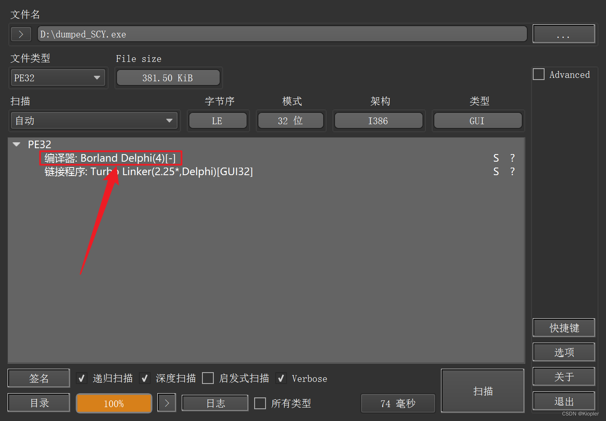Enable the 启发式扫描 checkbox
The image size is (606, 421).
(x=208, y=378)
